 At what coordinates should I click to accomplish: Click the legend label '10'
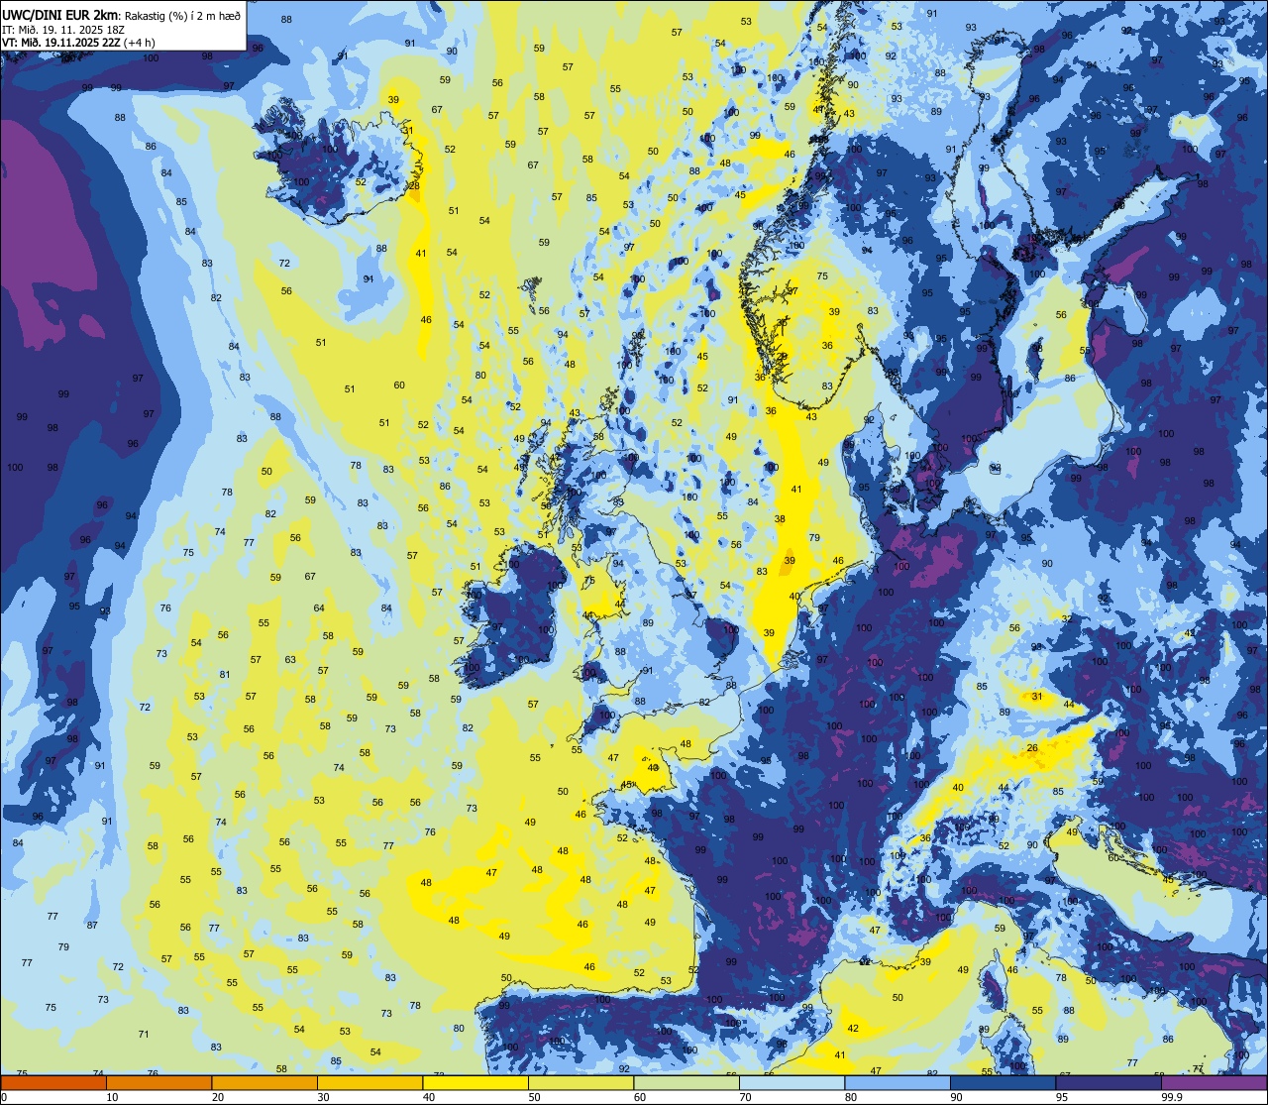pos(112,1097)
